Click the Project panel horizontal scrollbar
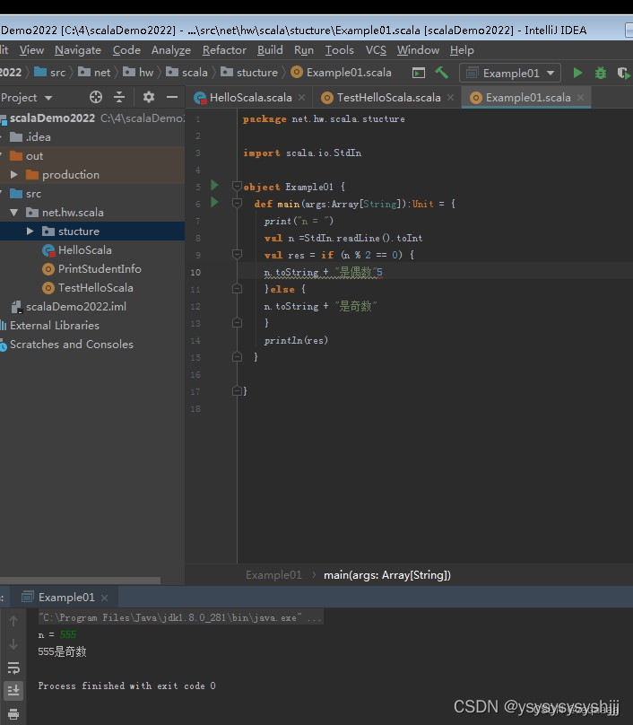Viewport: 633px width, 725px height. point(80,581)
